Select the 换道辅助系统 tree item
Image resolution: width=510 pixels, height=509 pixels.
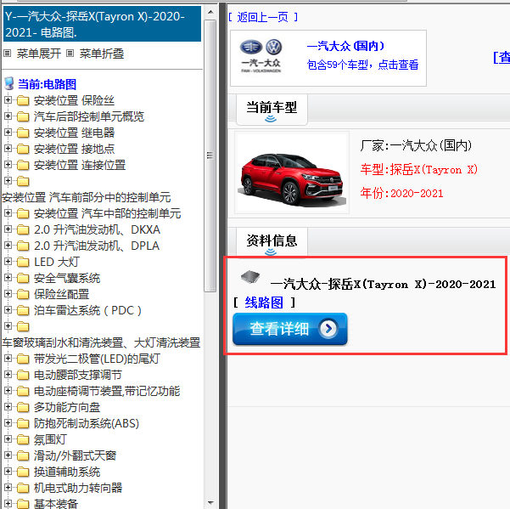[x=67, y=472]
